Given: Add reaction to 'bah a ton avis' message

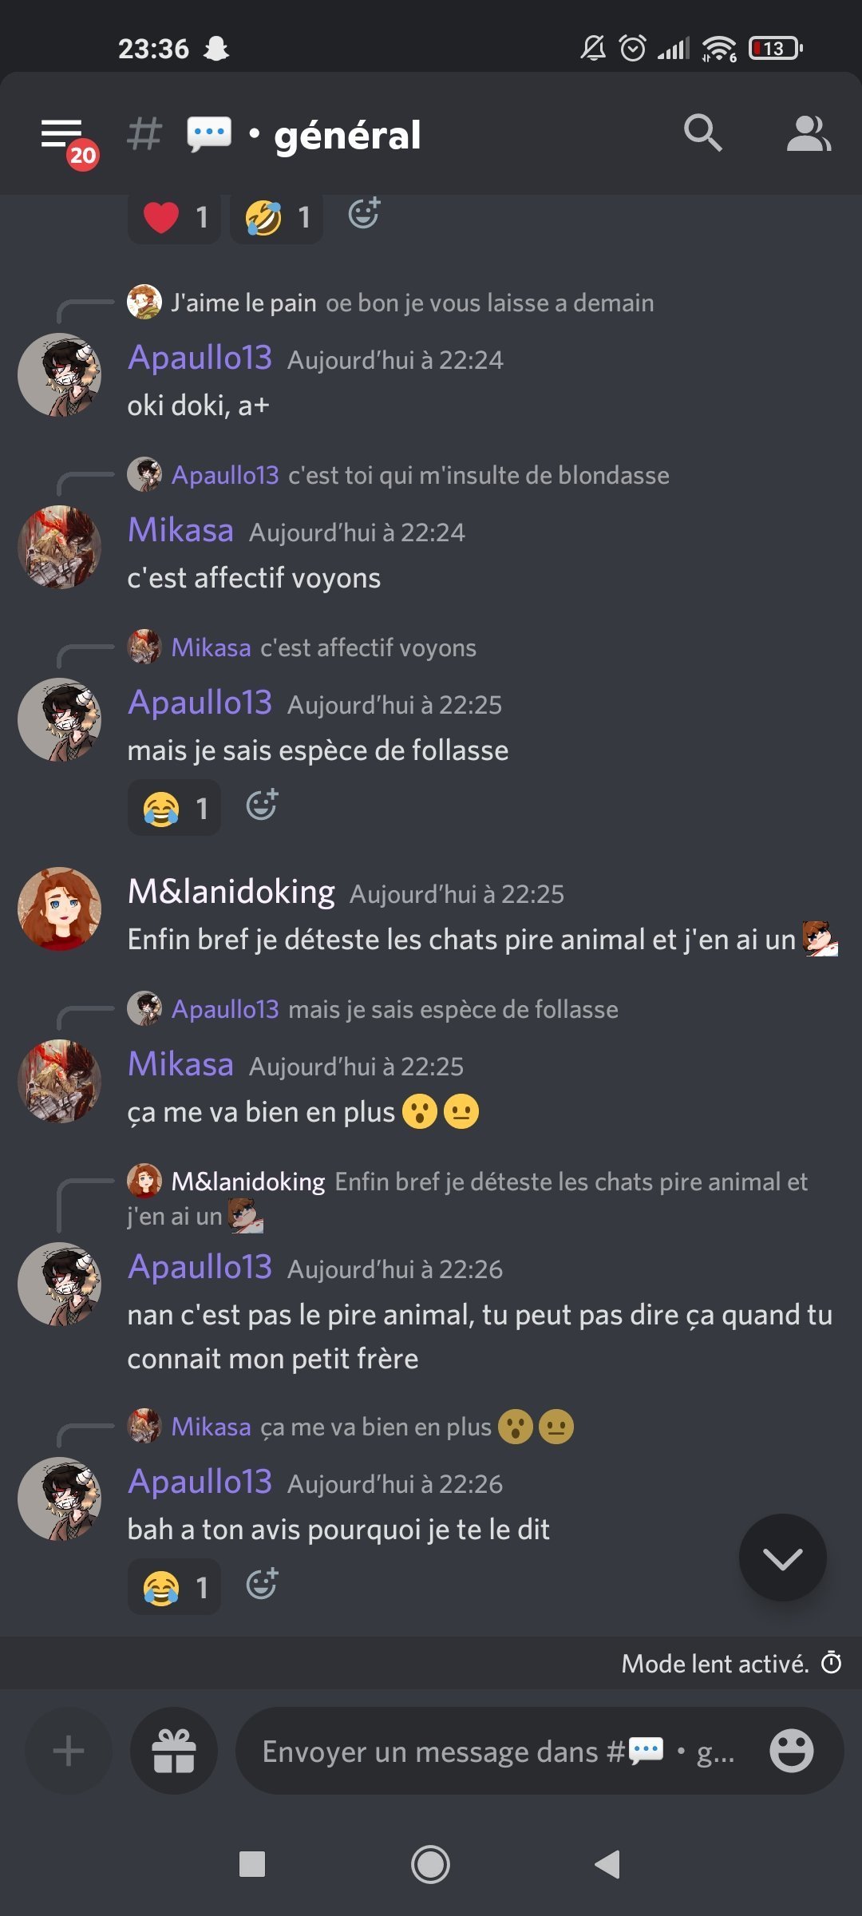Looking at the screenshot, I should click(262, 1585).
